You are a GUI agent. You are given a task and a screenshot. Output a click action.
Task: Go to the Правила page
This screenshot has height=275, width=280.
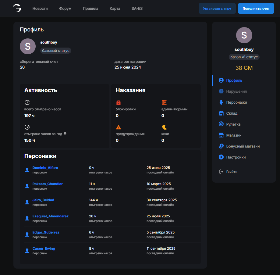pos(90,9)
